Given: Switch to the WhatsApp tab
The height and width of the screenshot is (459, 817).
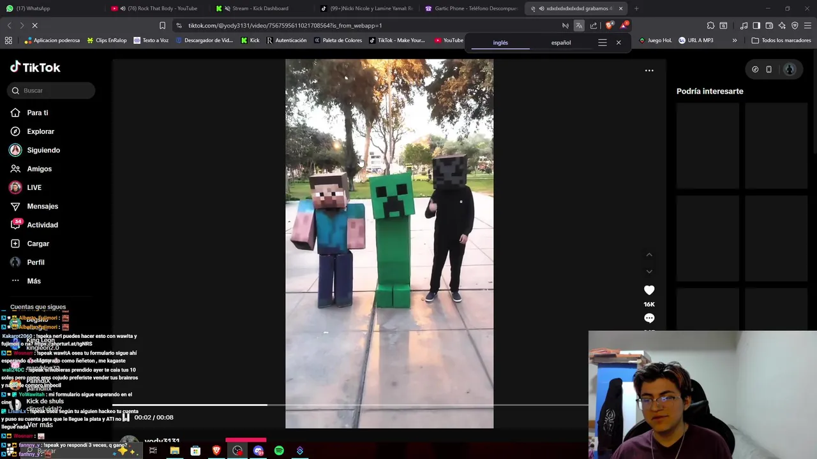Looking at the screenshot, I should 50,8.
